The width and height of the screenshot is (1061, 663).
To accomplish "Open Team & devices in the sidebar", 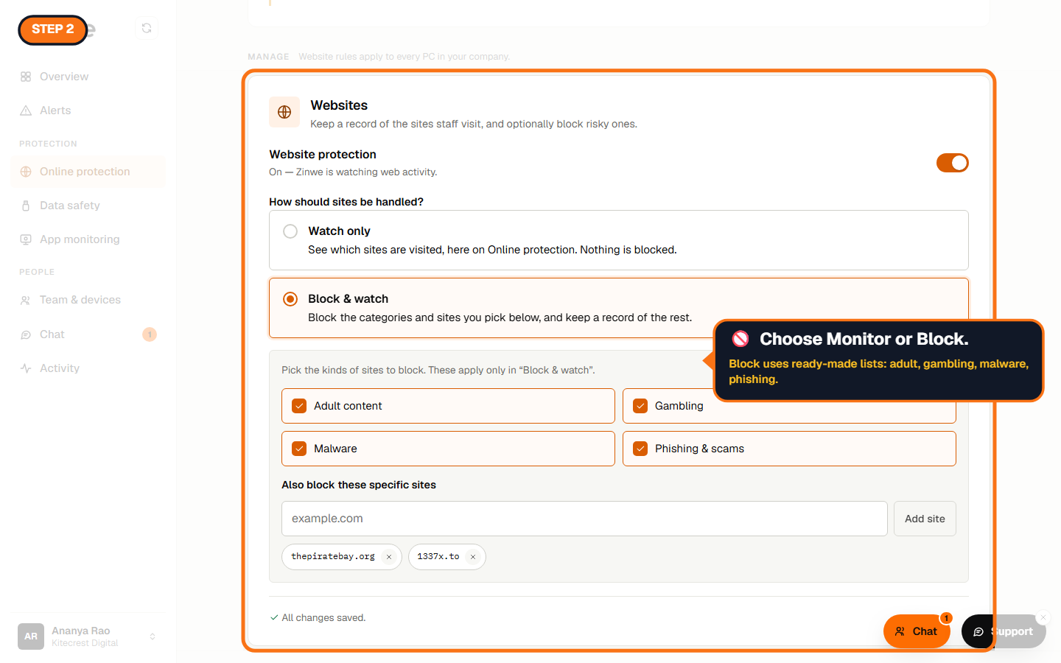I will click(88, 300).
